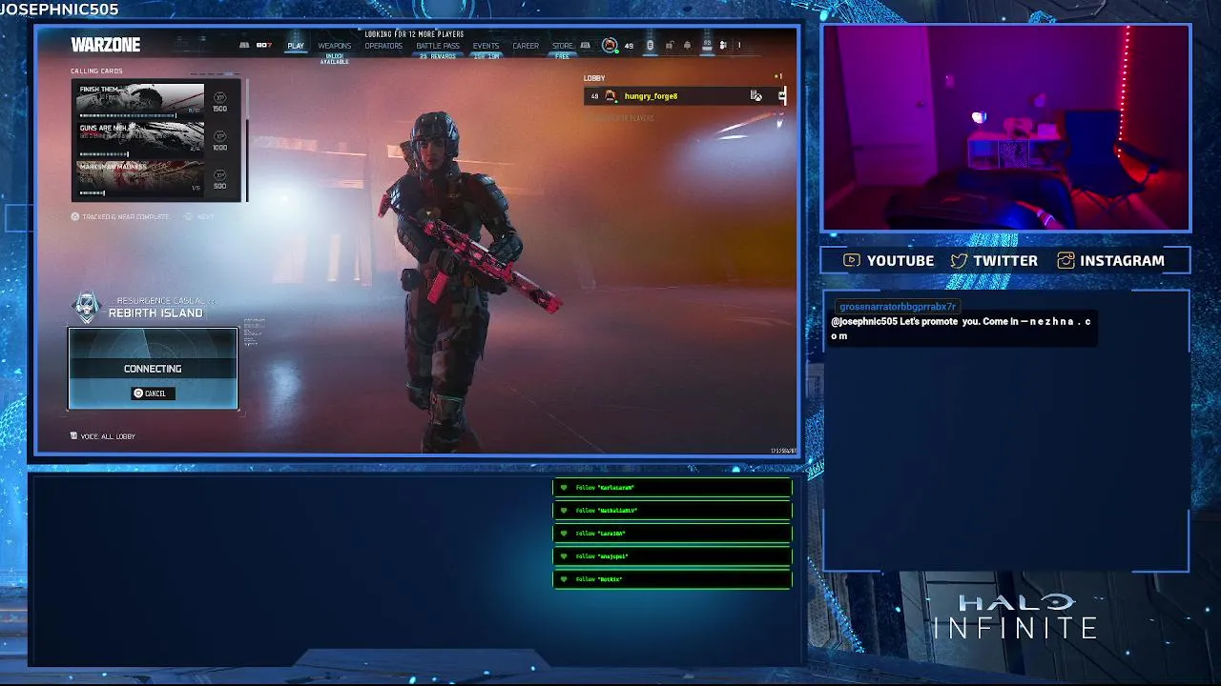Viewport: 1221px width, 686px height.
Task: Click the Rebirth Island skull emblem
Action: [87, 307]
